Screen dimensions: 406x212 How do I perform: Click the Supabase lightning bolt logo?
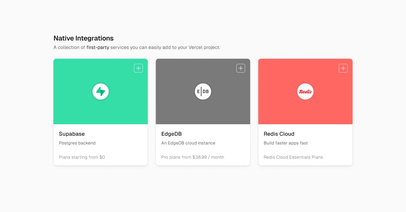pyautogui.click(x=100, y=91)
